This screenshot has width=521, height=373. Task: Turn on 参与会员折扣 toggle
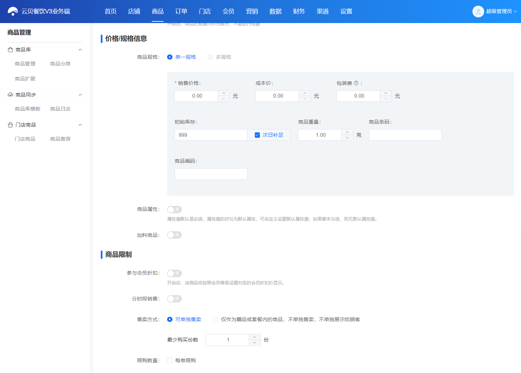click(174, 273)
